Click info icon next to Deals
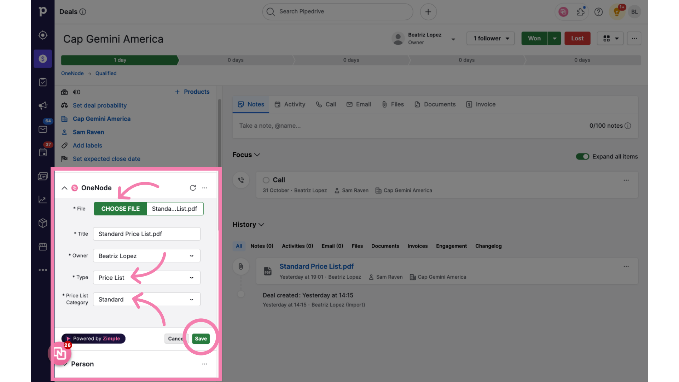679x382 pixels. tap(83, 12)
